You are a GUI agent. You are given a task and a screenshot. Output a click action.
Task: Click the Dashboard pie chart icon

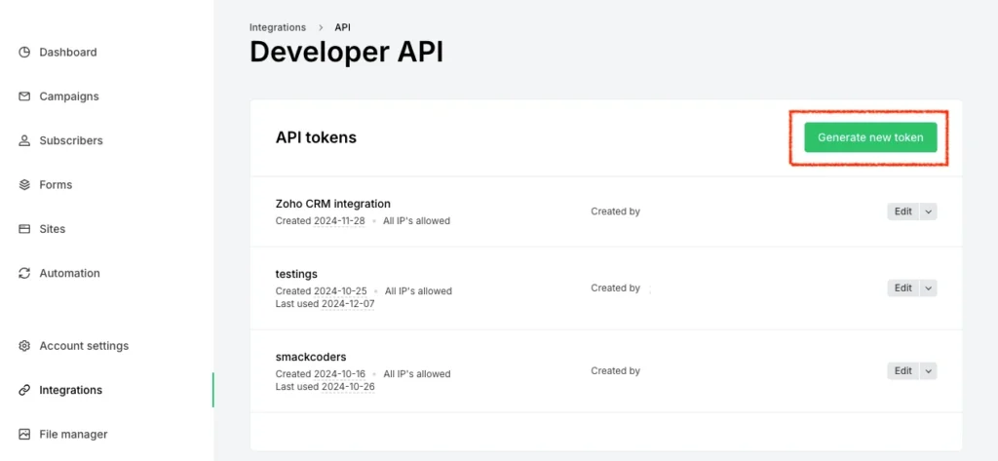tap(24, 53)
